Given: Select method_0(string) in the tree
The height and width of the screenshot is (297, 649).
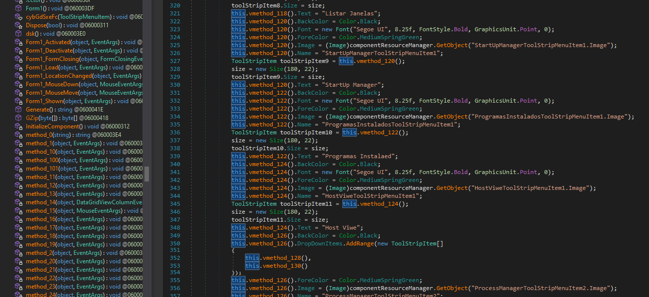Looking at the screenshot, I should tap(39, 135).
